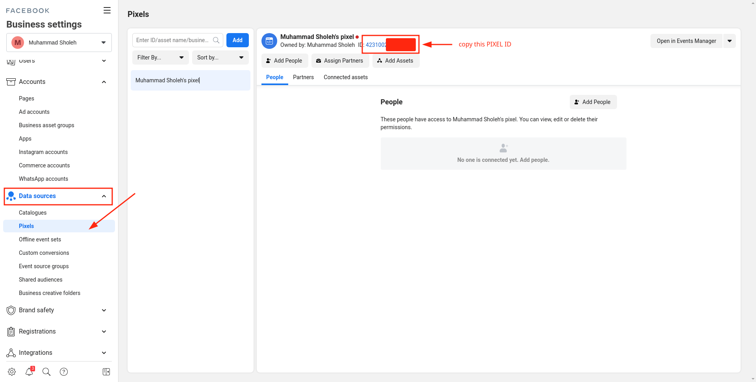756x382 pixels.
Task: Open Offline event sets
Action: click(x=40, y=239)
